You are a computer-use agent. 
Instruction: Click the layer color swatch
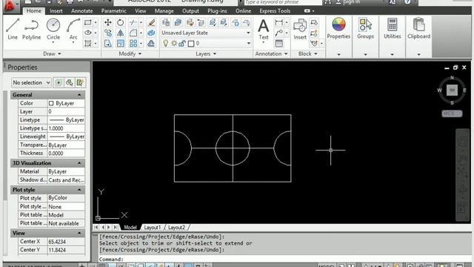191,44
